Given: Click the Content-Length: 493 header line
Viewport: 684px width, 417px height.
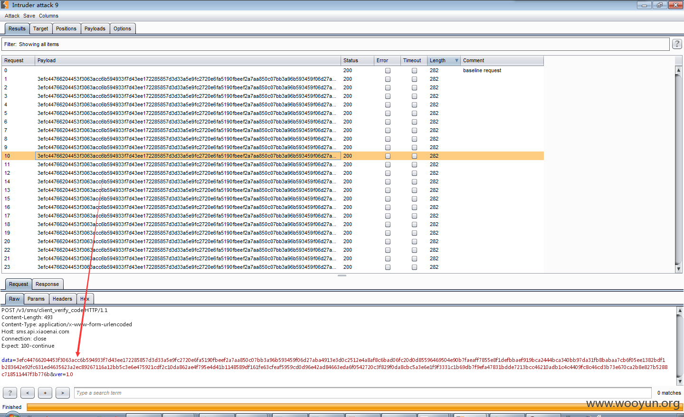Looking at the screenshot, I should coord(27,317).
